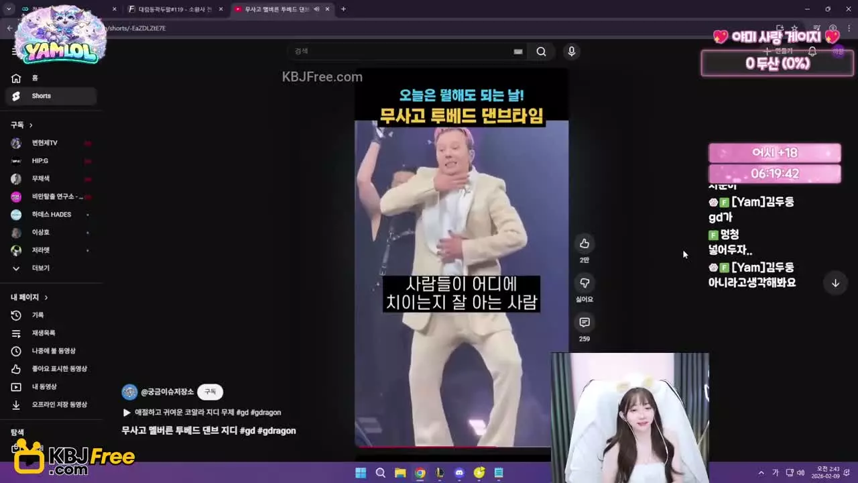The height and width of the screenshot is (483, 858).
Task: Expand subscriptions list with 더보기
Action: click(x=51, y=268)
